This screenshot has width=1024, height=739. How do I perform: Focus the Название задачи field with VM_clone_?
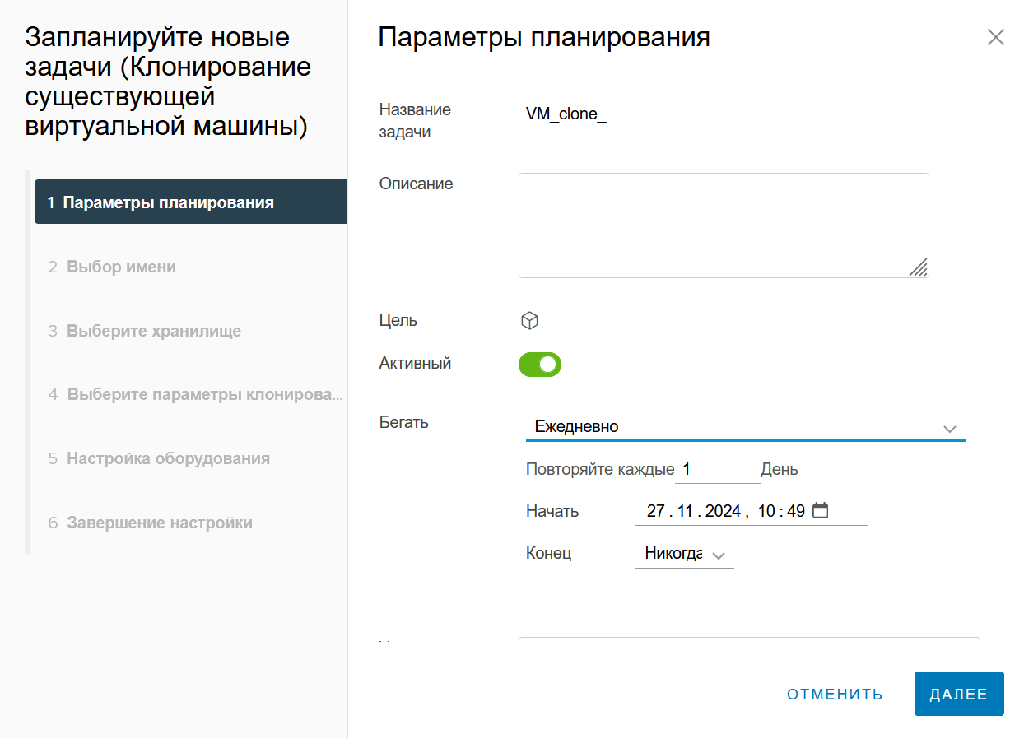(724, 115)
